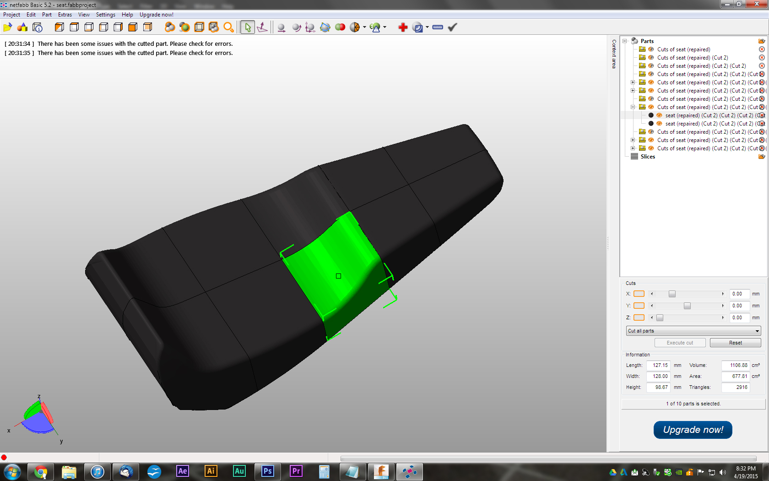
Task: Click the Y cut slider handle
Action: [x=687, y=306]
